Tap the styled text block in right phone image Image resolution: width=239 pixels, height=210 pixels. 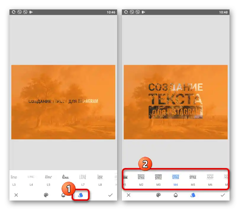(x=176, y=101)
